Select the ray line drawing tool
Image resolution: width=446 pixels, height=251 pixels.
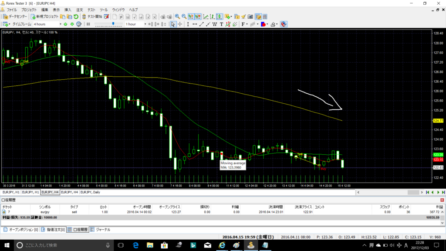tap(208, 24)
